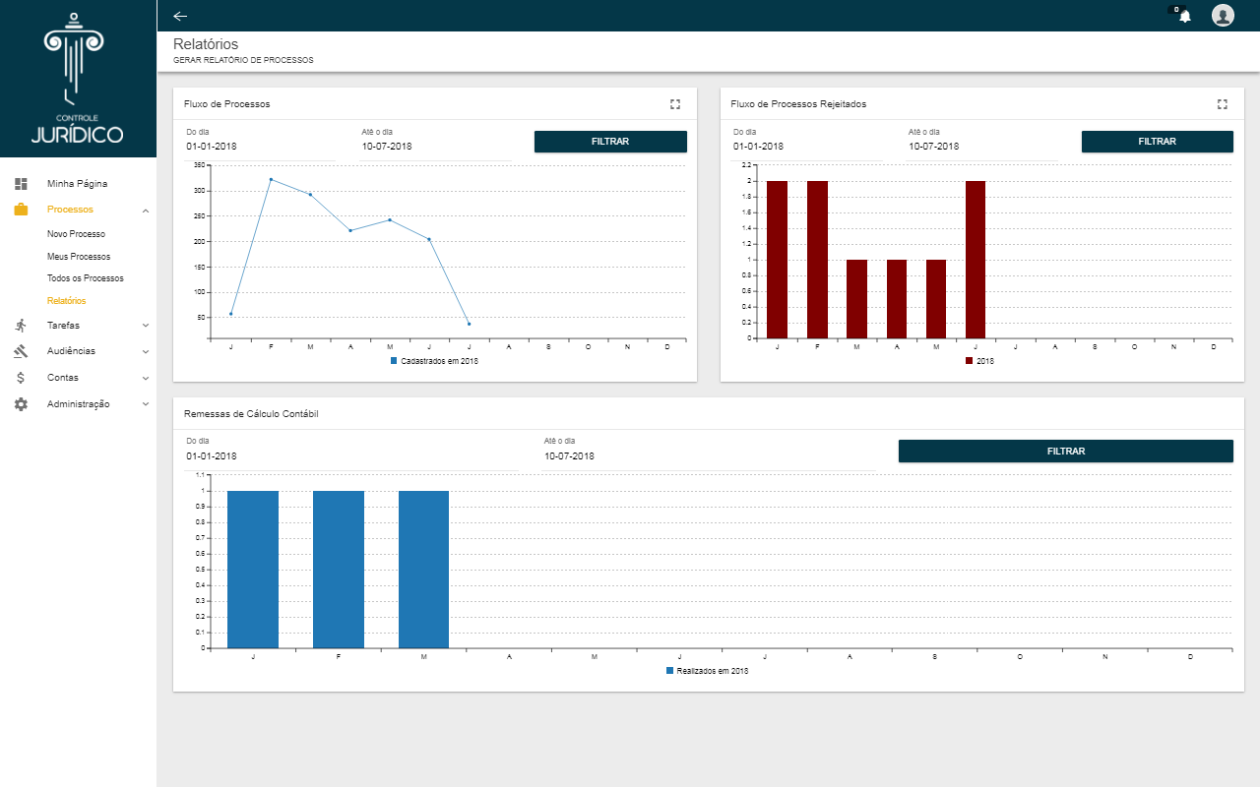Click the Contas dollar sign icon
The image size is (1260, 787).
tap(21, 378)
